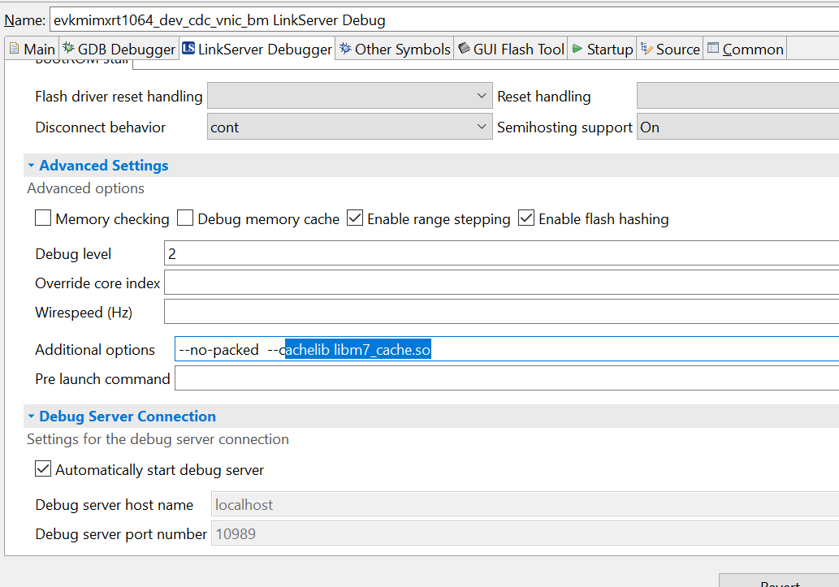Image resolution: width=839 pixels, height=587 pixels.
Task: Enable the Memory checking checkbox
Action: click(x=43, y=218)
